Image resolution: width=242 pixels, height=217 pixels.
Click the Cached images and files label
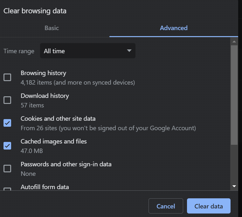point(54,142)
